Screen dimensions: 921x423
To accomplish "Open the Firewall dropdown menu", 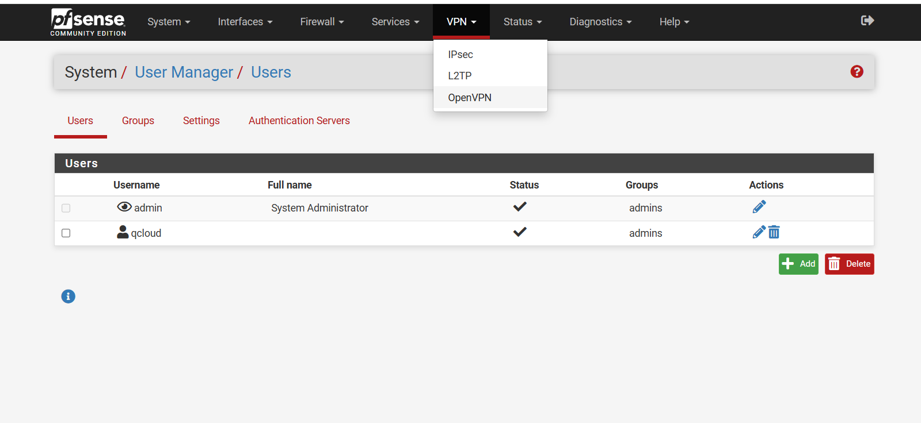I will click(x=322, y=22).
